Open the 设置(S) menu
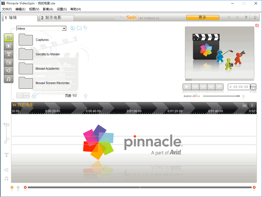 pyautogui.click(x=62, y=9)
